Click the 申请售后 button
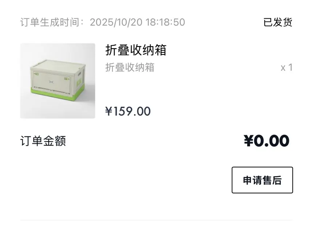Viewport: 313px width, 235px height. pyautogui.click(x=262, y=180)
